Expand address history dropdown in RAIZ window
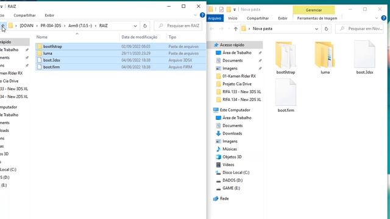Viewport: 390px width, 219px height. [135, 26]
